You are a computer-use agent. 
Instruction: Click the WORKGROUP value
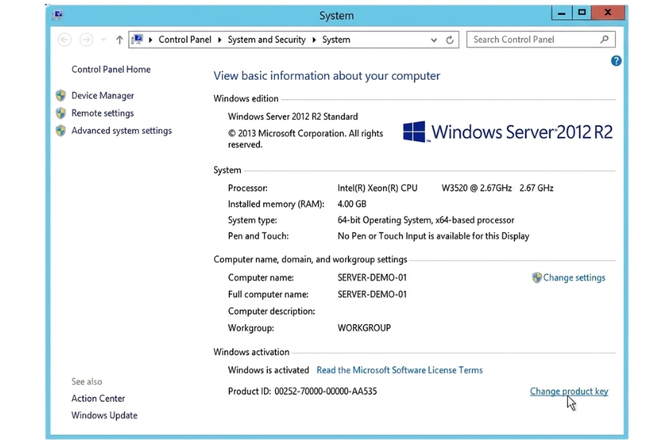point(364,328)
